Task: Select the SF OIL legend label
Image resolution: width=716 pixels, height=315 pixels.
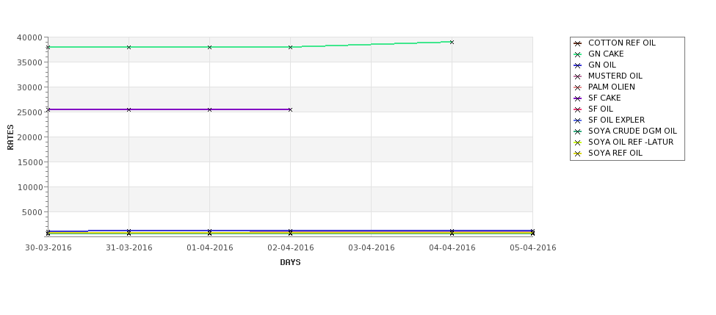Action: [x=601, y=109]
